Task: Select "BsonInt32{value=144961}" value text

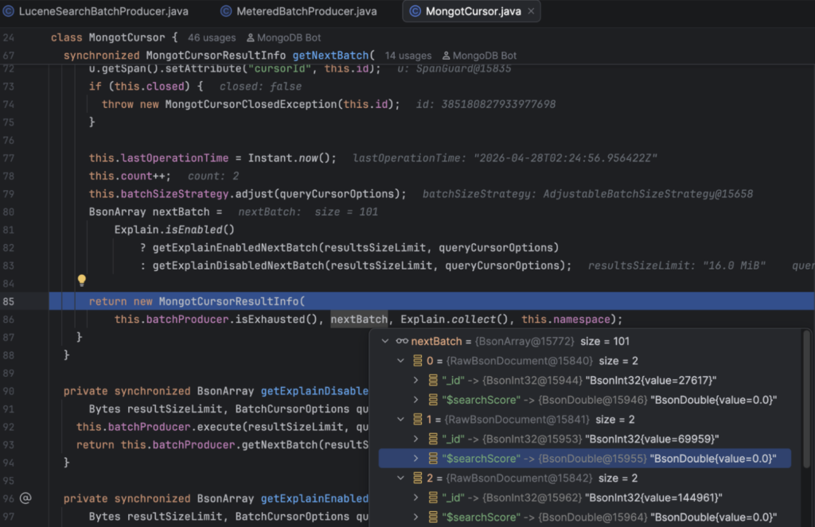Action: (654, 498)
